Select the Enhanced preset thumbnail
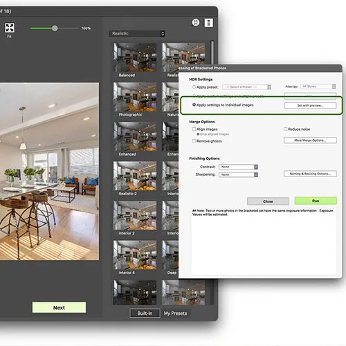Viewport: 346px width, 346px height. 135,136
